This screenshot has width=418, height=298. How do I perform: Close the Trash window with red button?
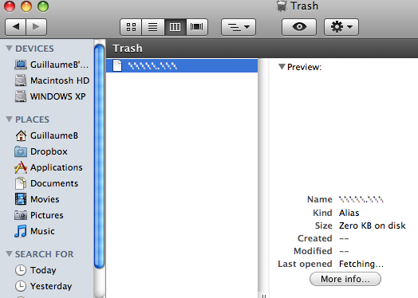[10, 6]
